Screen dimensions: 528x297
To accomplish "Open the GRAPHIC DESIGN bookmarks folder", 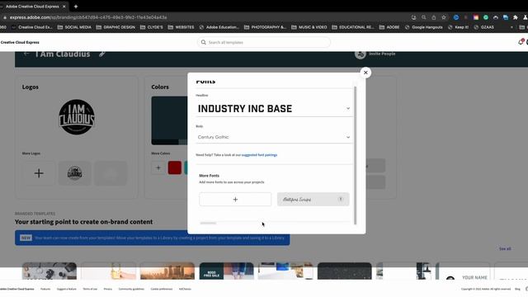I will point(115,27).
